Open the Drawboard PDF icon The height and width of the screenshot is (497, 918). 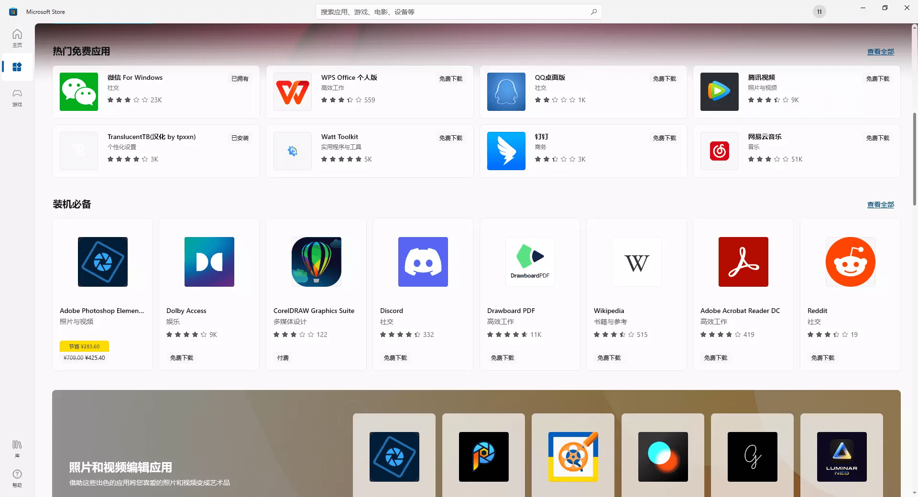click(530, 262)
